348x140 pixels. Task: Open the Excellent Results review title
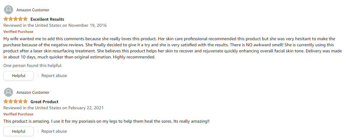[47, 19]
